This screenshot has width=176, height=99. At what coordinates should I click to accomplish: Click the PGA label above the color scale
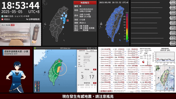click(127, 13)
